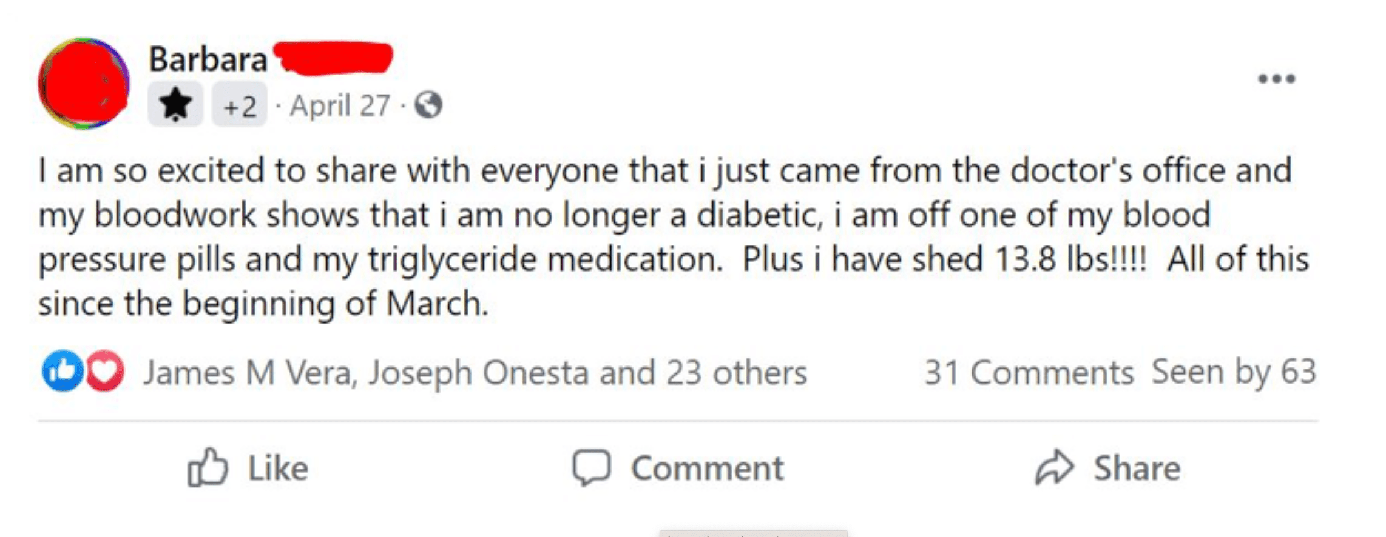1386x537 pixels.
Task: Expand the +2 additional badges
Action: point(239,105)
